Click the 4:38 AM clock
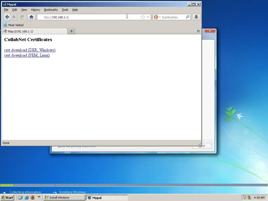 click(259, 198)
